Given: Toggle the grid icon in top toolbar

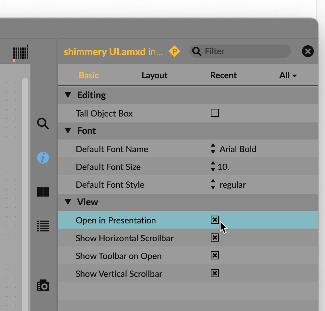Looking at the screenshot, I should point(20,52).
